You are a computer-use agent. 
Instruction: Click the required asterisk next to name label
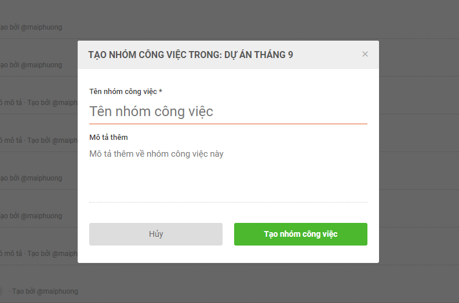(x=161, y=91)
